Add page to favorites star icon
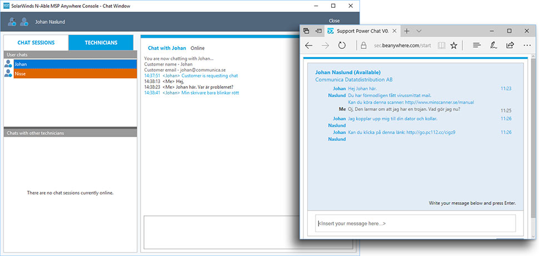 pyautogui.click(x=454, y=46)
